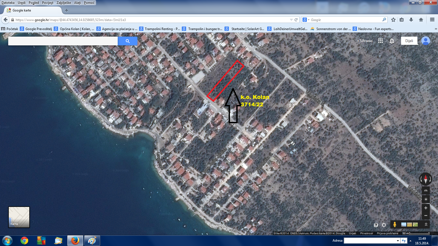Open the Alati menu
Viewport: 438px width, 246px height.
(x=77, y=3)
